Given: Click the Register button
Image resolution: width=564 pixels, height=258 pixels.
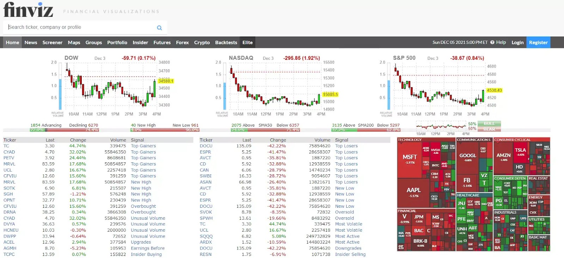Looking at the screenshot, I should [538, 43].
